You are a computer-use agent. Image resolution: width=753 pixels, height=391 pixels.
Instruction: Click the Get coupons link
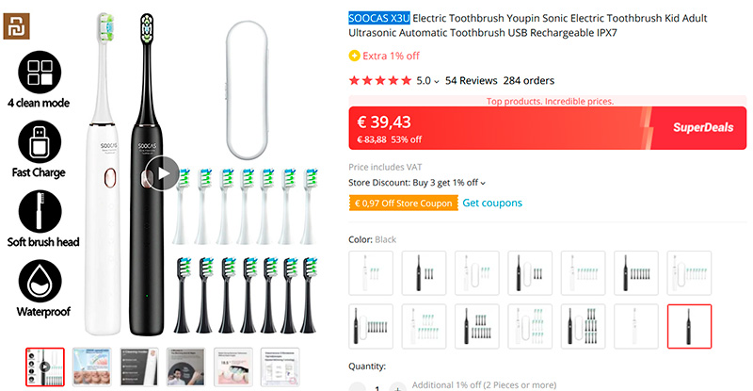(x=491, y=203)
